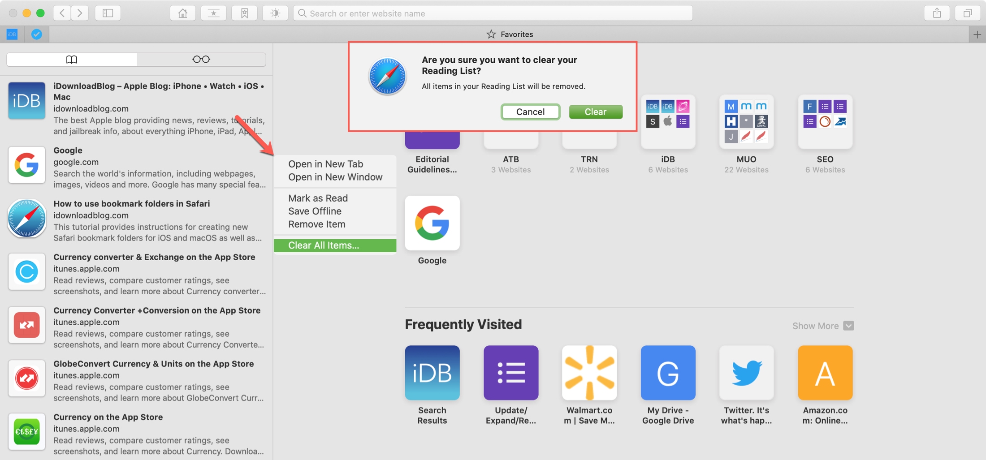Switch to Reading List glasses tab
The width and height of the screenshot is (986, 460).
pos(201,59)
